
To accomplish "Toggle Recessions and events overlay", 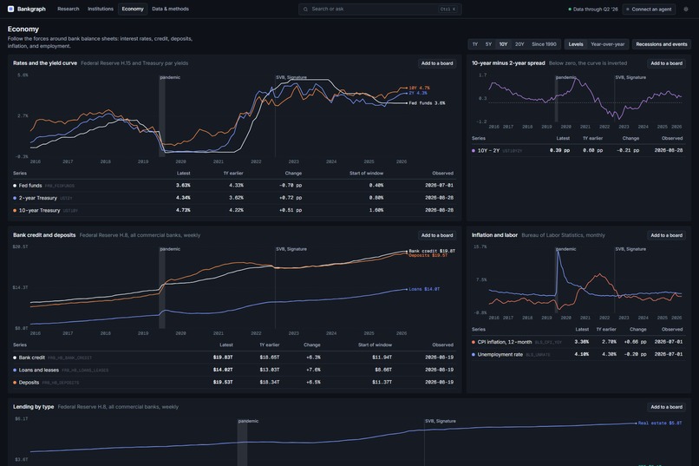I will click(661, 44).
